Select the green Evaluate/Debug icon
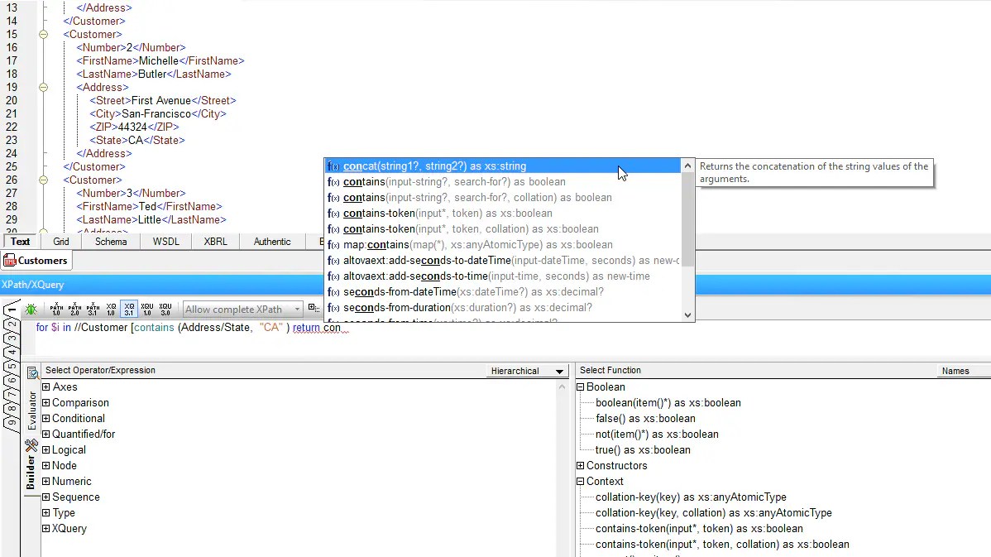Viewport: 991px width, 557px height. [31, 309]
